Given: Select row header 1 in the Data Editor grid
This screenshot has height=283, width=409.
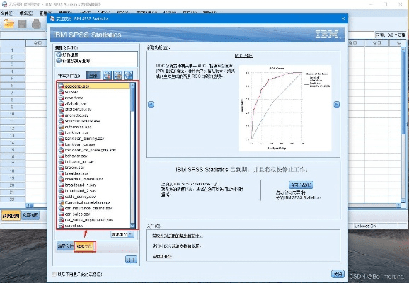Looking at the screenshot, I should [x=13, y=50].
